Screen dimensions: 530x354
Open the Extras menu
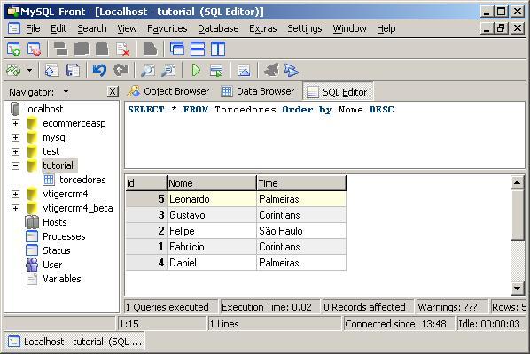click(263, 28)
